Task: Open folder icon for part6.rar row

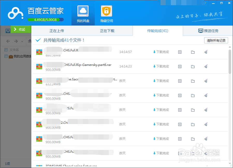Action: pyautogui.click(x=193, y=66)
